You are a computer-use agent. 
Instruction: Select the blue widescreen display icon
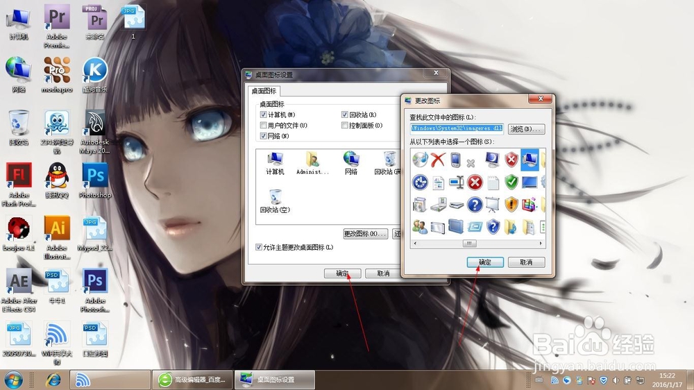click(530, 182)
